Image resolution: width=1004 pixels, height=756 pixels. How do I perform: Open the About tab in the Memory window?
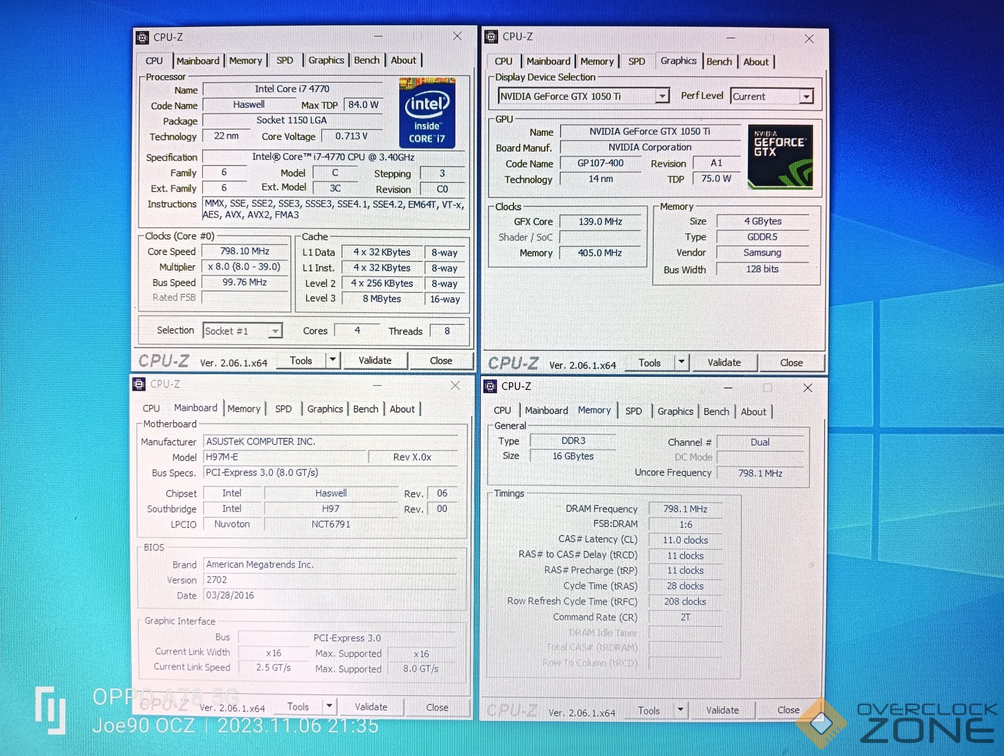[753, 411]
